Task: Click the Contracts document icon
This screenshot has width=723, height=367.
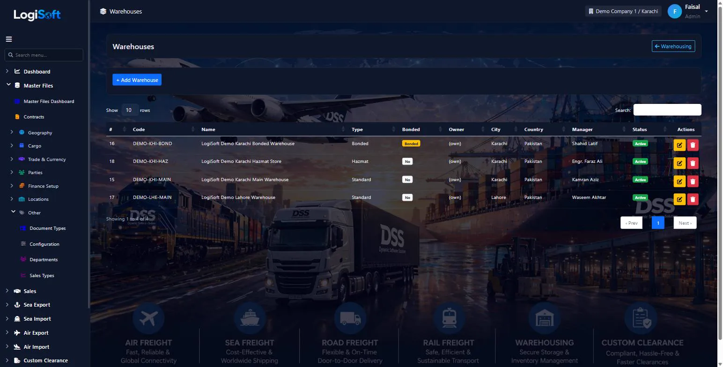Action: point(17,117)
